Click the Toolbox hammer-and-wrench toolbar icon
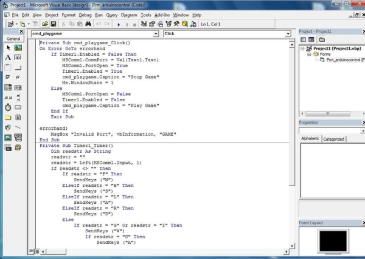The width and height of the screenshot is (365, 259). click(x=176, y=24)
